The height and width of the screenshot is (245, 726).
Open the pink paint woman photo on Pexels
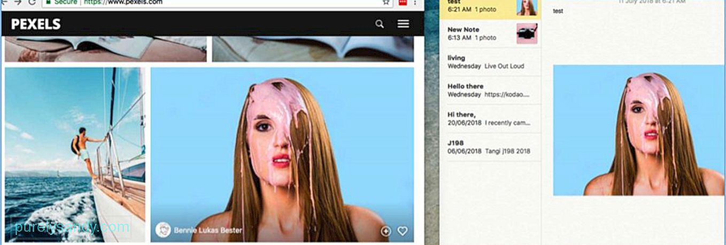pos(282,154)
